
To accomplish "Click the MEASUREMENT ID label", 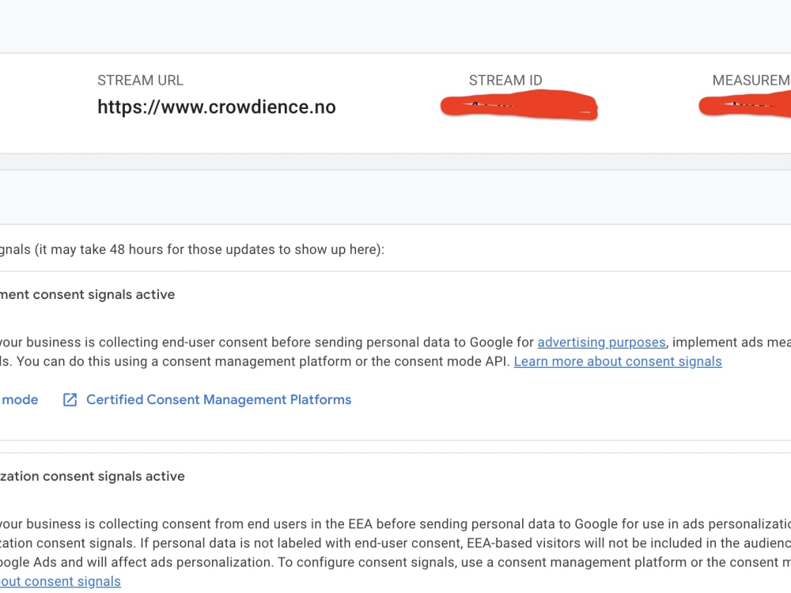I will (x=750, y=80).
